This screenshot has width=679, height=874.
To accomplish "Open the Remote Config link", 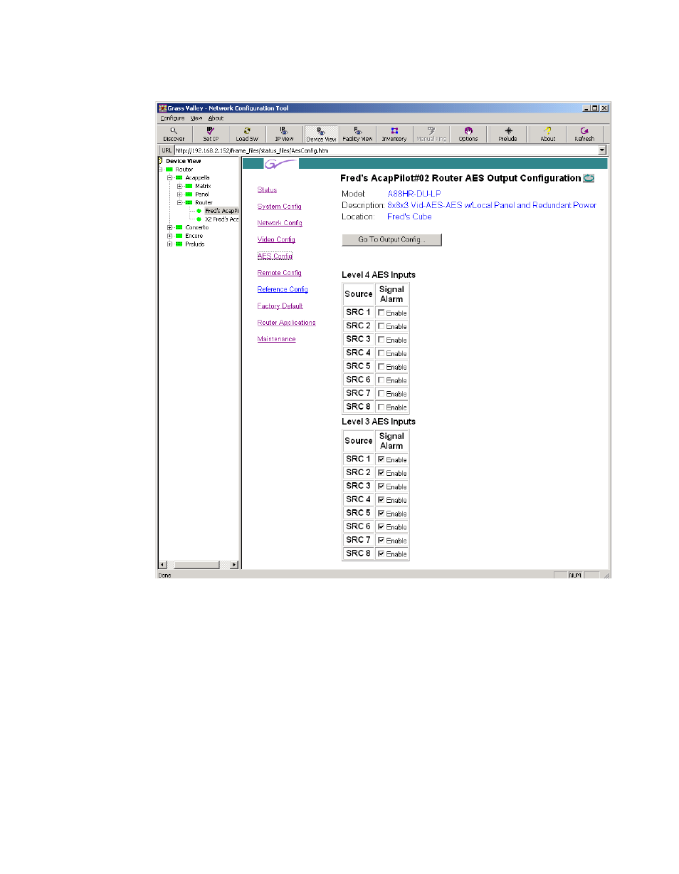I will tap(280, 273).
